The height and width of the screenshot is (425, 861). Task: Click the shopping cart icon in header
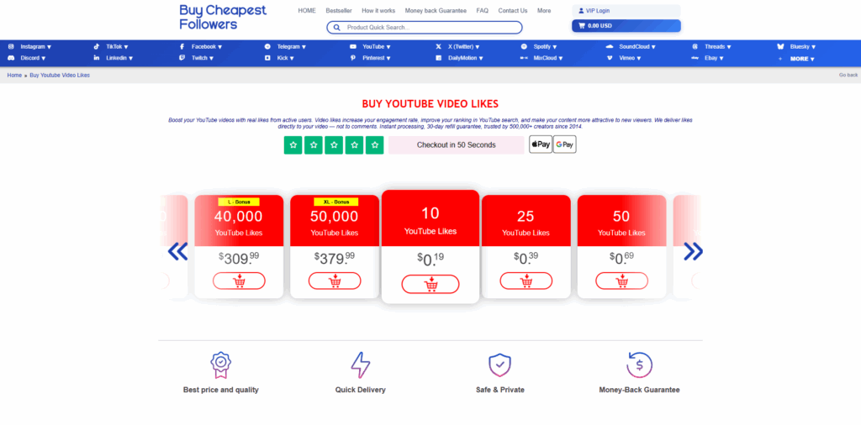tap(582, 26)
